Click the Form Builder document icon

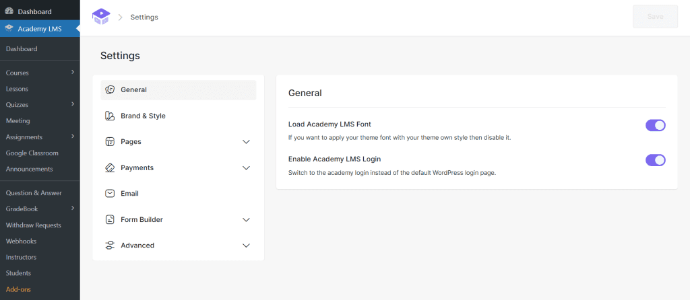110,219
